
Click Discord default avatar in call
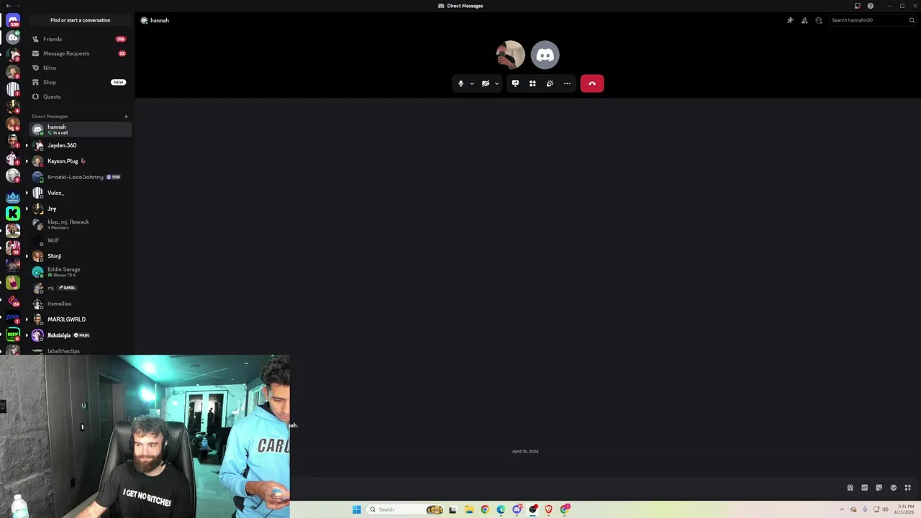coord(545,55)
